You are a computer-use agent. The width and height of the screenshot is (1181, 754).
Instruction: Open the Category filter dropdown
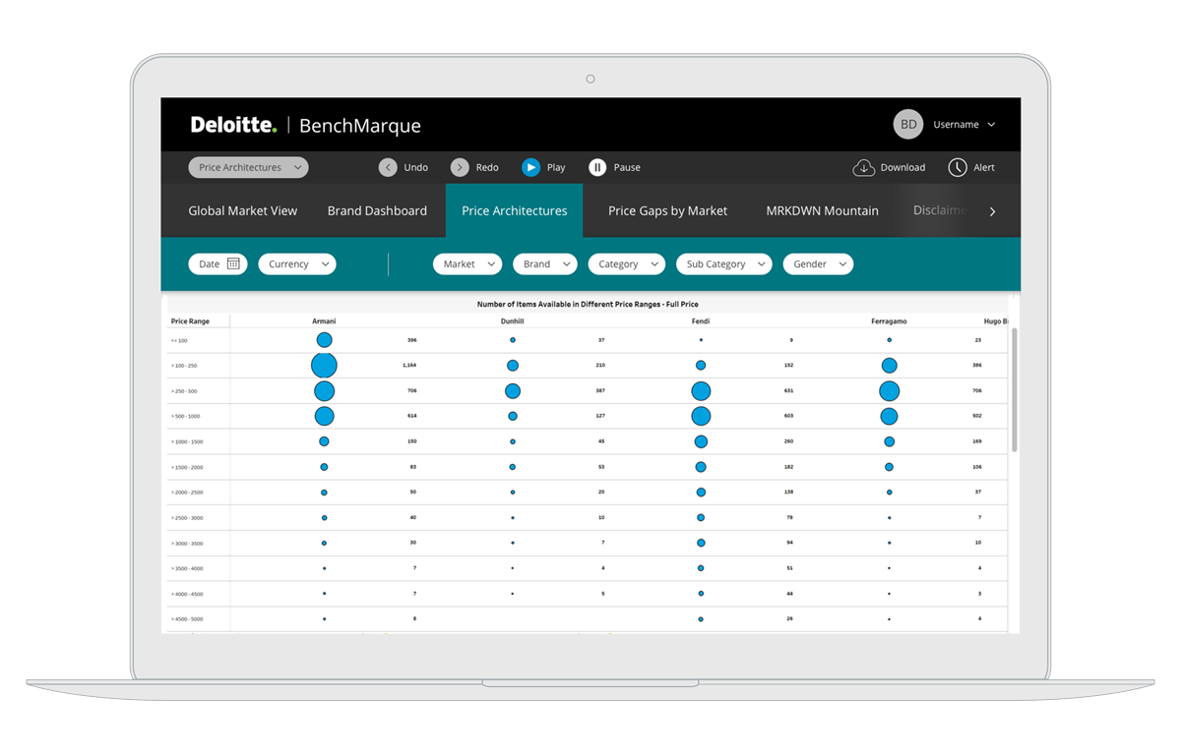[627, 263]
